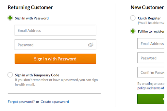Focus the Returning Customer Email Address field

(x=55, y=30)
